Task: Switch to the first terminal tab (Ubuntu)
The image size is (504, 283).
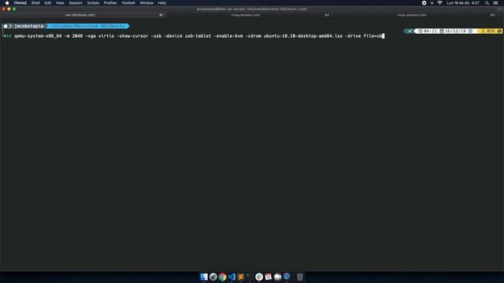Action: (83, 15)
